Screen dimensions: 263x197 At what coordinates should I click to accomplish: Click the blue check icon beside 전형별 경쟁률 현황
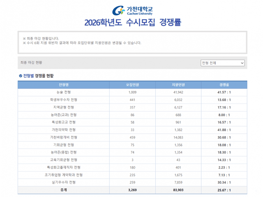(21, 76)
